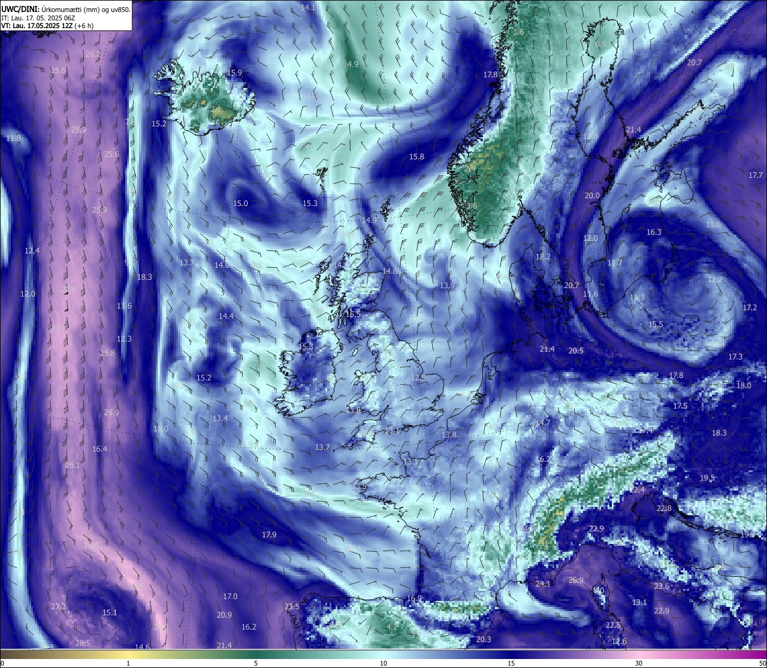Viewport: 767px width, 668px height.
Task: Click the 11.2 value label
Action: tap(715, 280)
